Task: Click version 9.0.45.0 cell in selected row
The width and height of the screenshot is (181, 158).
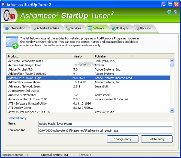Action: 79,78
